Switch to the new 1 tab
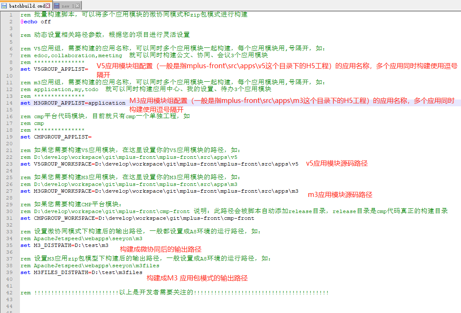The height and width of the screenshot is (313, 461). 67,6
